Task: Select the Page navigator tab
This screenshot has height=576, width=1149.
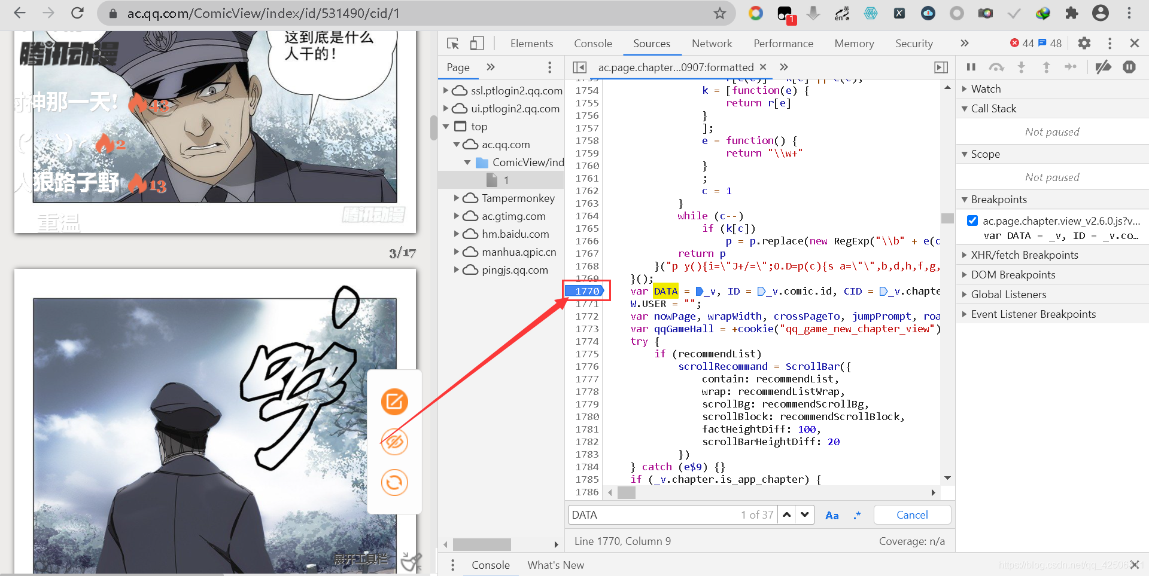Action: pos(458,67)
